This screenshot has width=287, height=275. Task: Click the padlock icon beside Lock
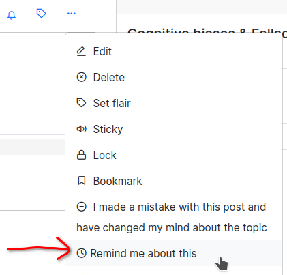pos(81,155)
